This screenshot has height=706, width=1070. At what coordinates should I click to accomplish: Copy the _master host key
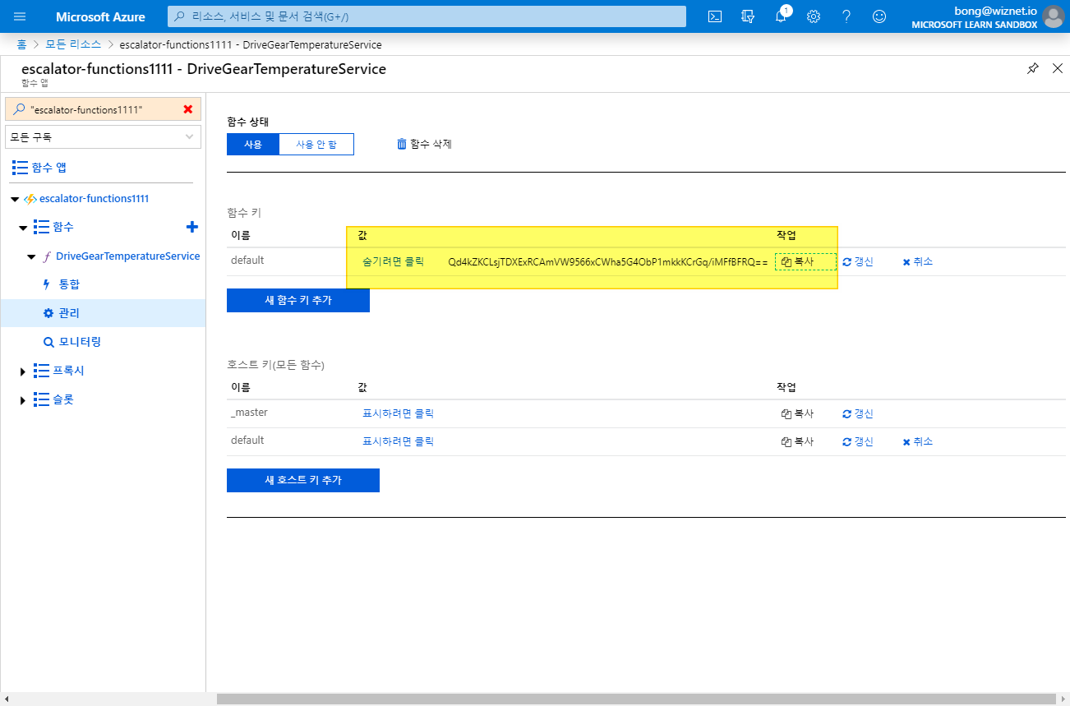[797, 414]
